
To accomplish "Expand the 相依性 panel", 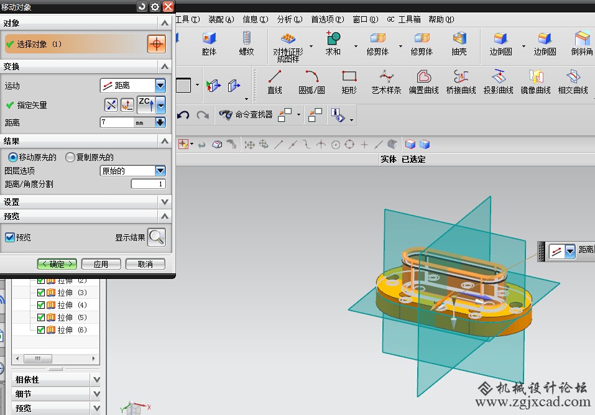I will point(96,380).
